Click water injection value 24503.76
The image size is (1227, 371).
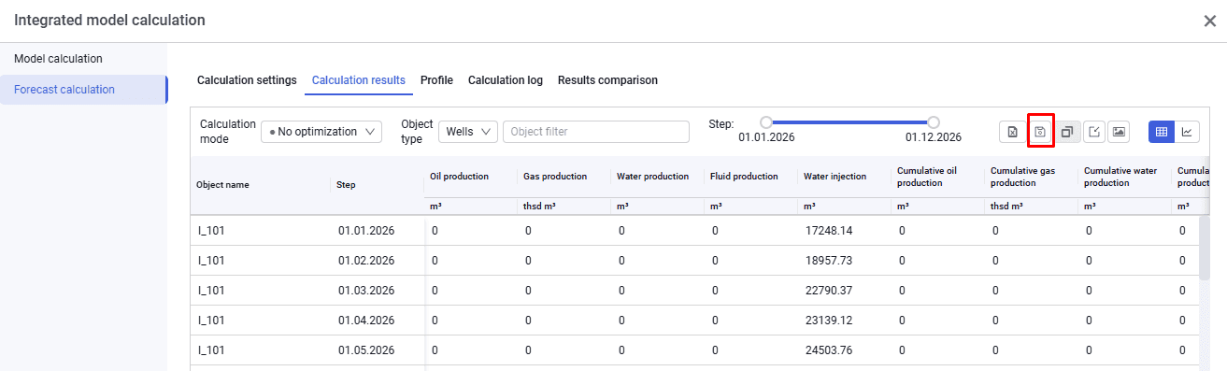pyautogui.click(x=828, y=350)
